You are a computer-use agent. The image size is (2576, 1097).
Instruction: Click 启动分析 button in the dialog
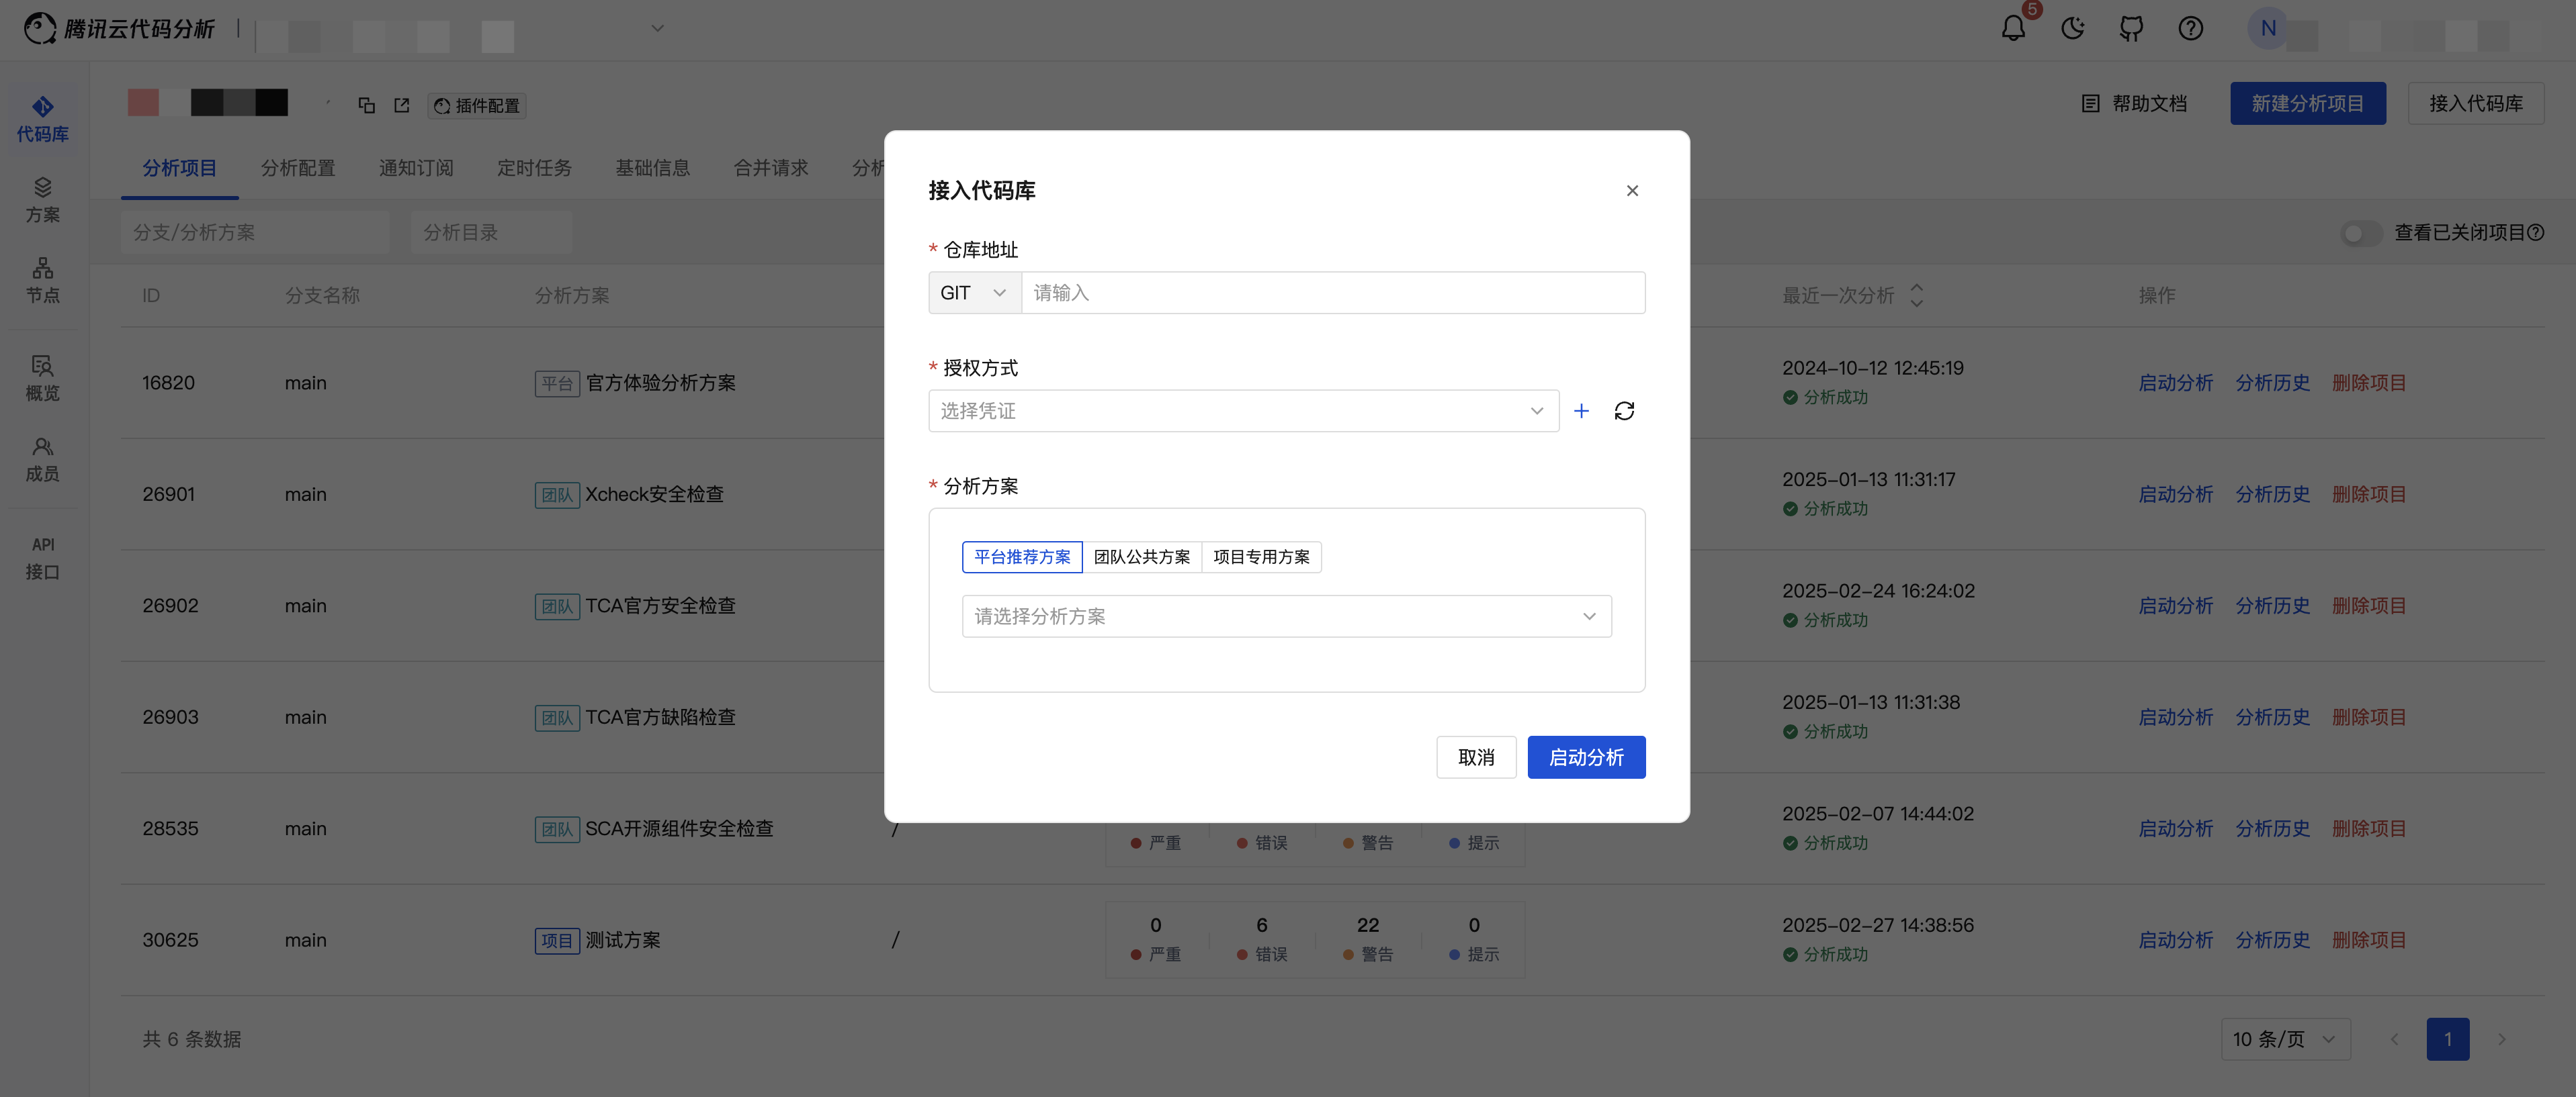[1586, 757]
